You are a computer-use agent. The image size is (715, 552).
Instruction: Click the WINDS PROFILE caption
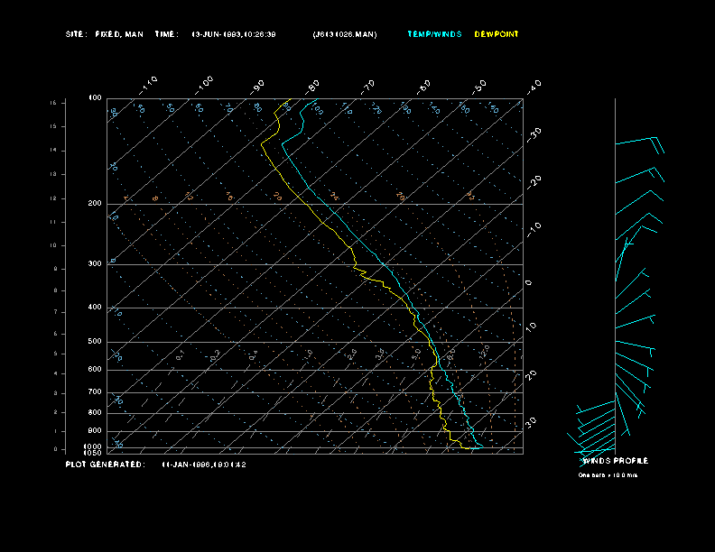[615, 461]
